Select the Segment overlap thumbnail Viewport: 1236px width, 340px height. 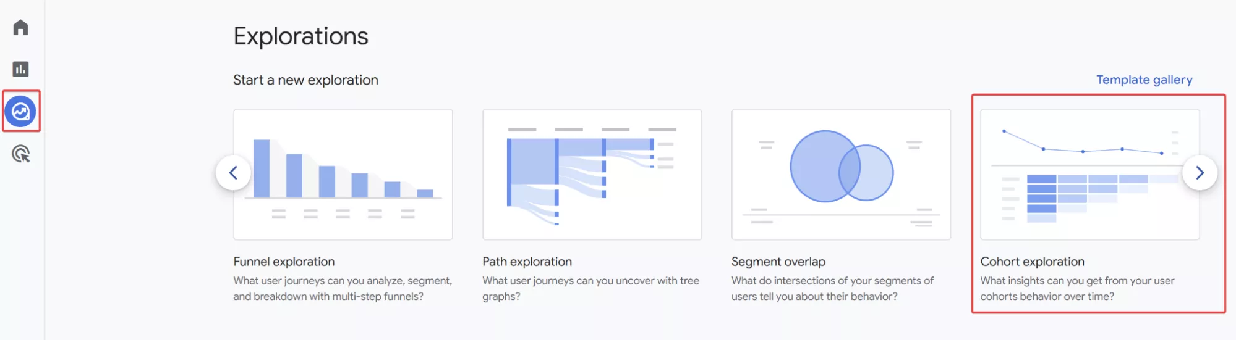click(x=841, y=175)
